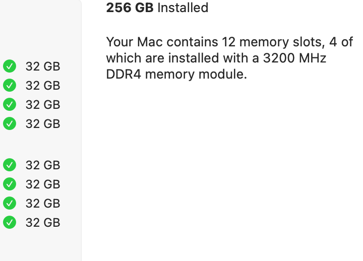The width and height of the screenshot is (363, 261).
Task: Select the second 32 GB label in the upper group
Action: (43, 86)
